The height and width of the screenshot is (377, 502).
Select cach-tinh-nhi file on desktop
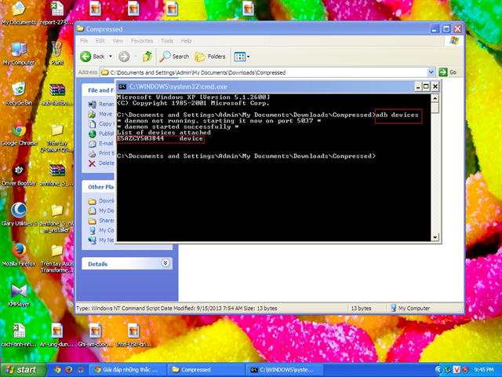click(x=19, y=335)
